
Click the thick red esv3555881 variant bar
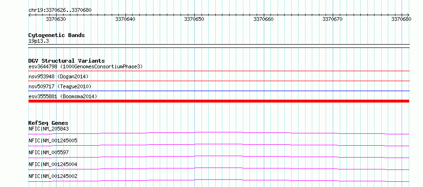click(219, 101)
